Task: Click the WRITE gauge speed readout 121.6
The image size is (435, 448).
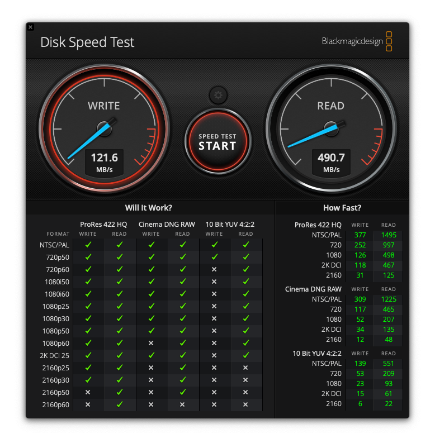Action: pyautogui.click(x=104, y=158)
